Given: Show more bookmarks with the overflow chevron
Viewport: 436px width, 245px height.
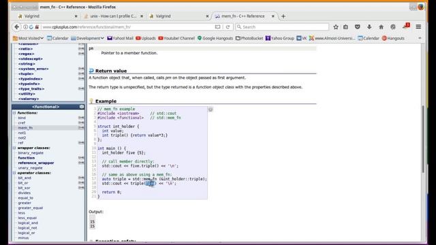Looking at the screenshot, I should (x=420, y=38).
